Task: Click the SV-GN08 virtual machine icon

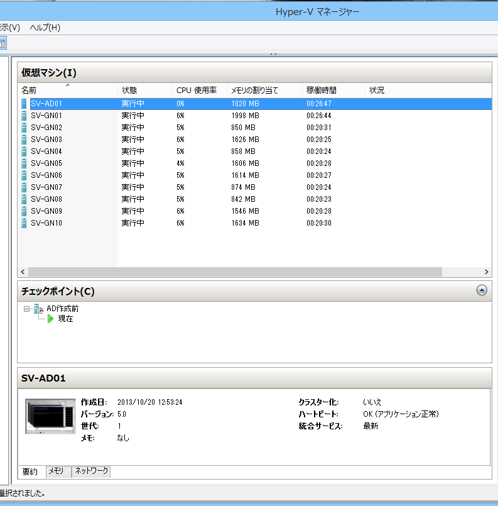Action: 24,199
